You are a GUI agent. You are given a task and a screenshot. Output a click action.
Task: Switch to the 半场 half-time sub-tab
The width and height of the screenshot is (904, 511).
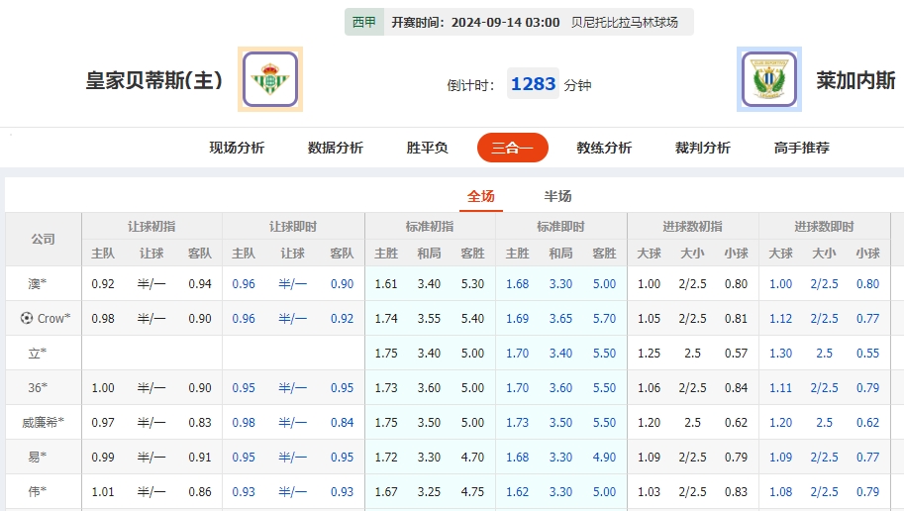(558, 196)
